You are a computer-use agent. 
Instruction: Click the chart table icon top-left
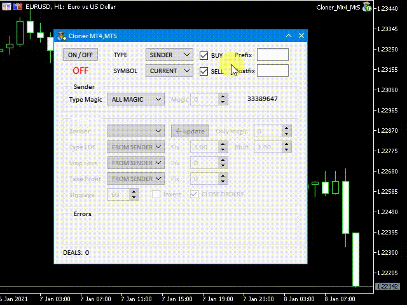6,6
